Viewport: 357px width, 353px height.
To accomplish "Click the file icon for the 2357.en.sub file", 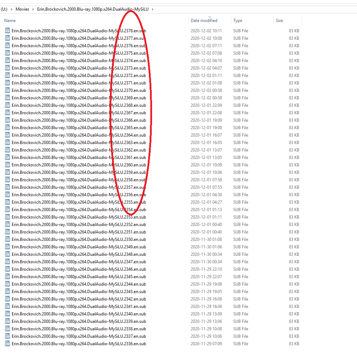I will coord(7,187).
